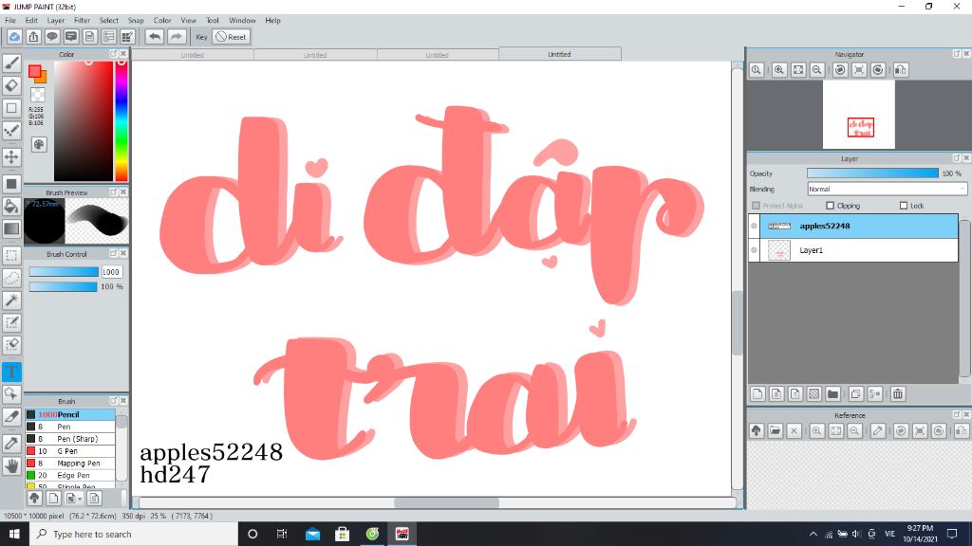The height and width of the screenshot is (546, 972).
Task: Switch to the first Untitled tab
Action: 192,55
